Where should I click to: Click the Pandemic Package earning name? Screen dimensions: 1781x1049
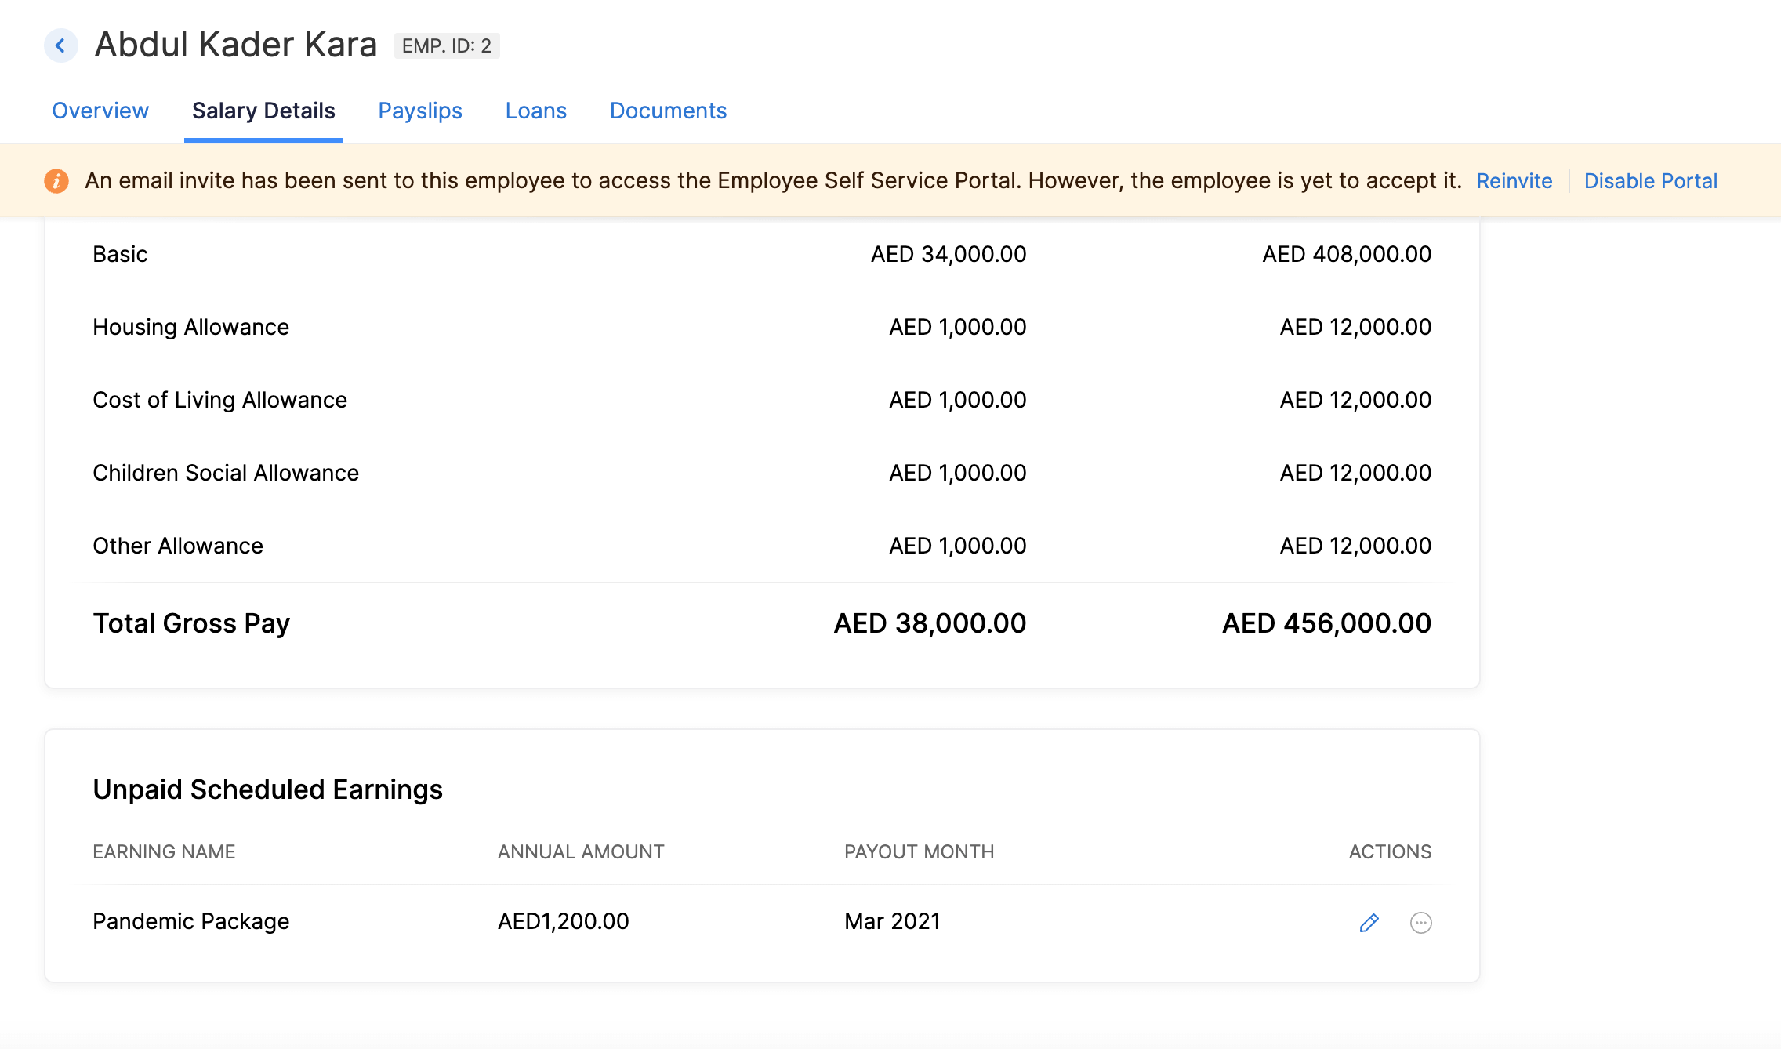pos(190,920)
